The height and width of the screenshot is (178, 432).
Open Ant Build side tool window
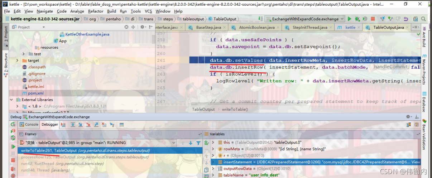coord(424,38)
